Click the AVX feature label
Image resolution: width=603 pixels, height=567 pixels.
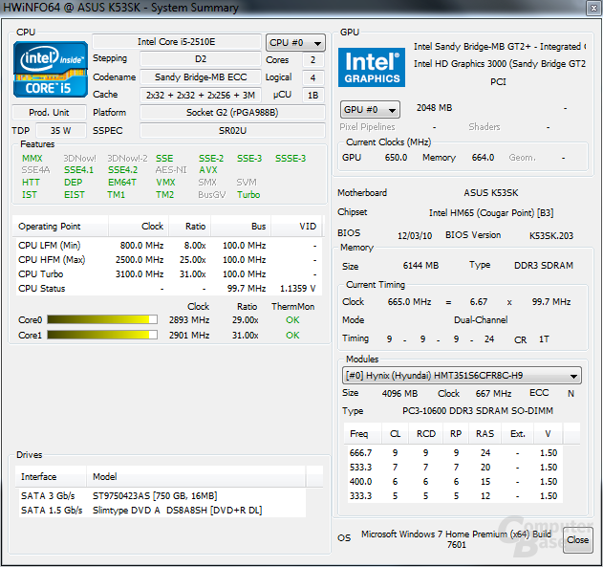208,169
